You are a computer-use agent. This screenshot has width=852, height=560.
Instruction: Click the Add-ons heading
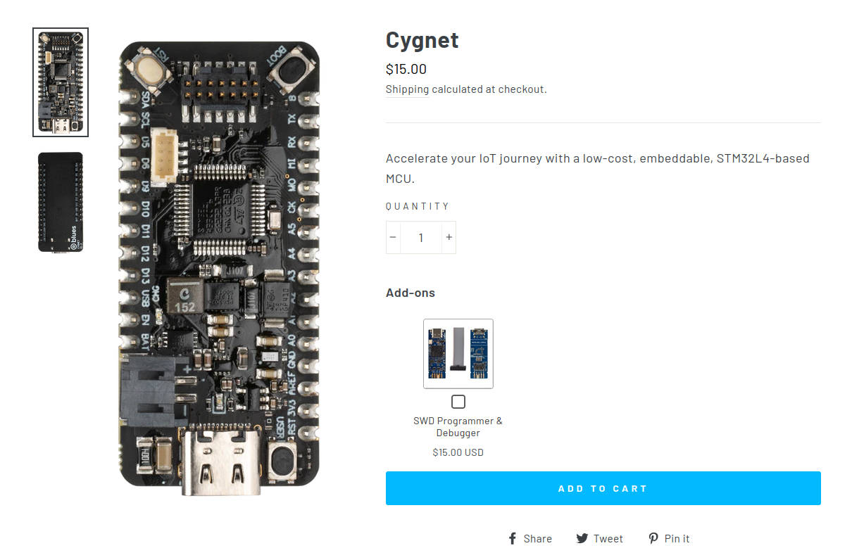[411, 293]
